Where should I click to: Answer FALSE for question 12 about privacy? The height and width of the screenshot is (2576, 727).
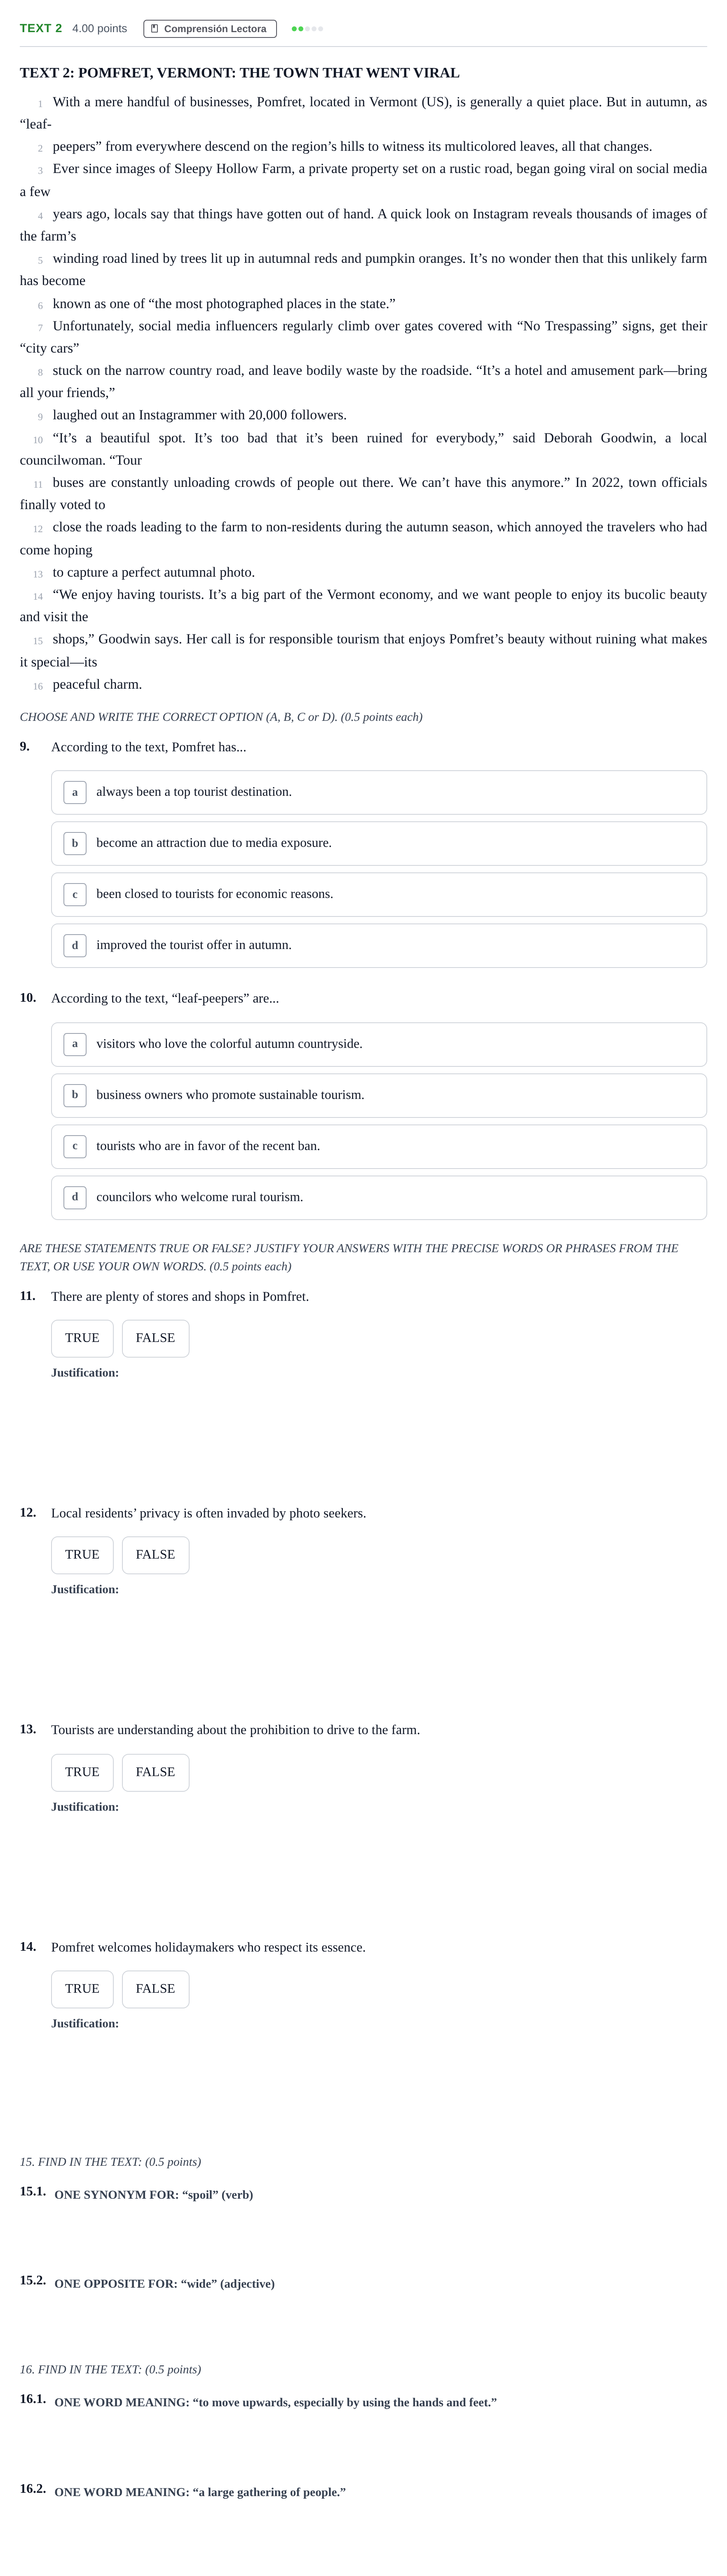pos(155,1555)
